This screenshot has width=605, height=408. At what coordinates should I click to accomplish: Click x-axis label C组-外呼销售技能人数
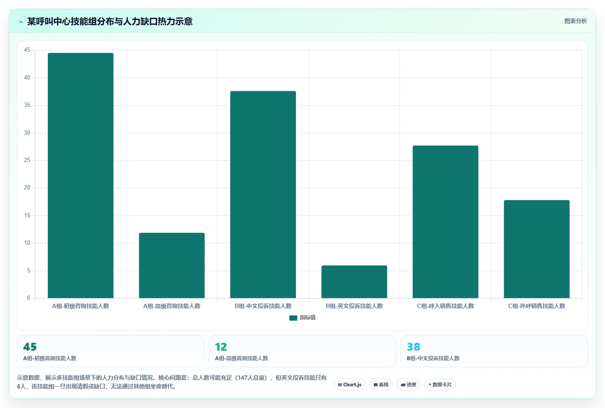point(537,306)
